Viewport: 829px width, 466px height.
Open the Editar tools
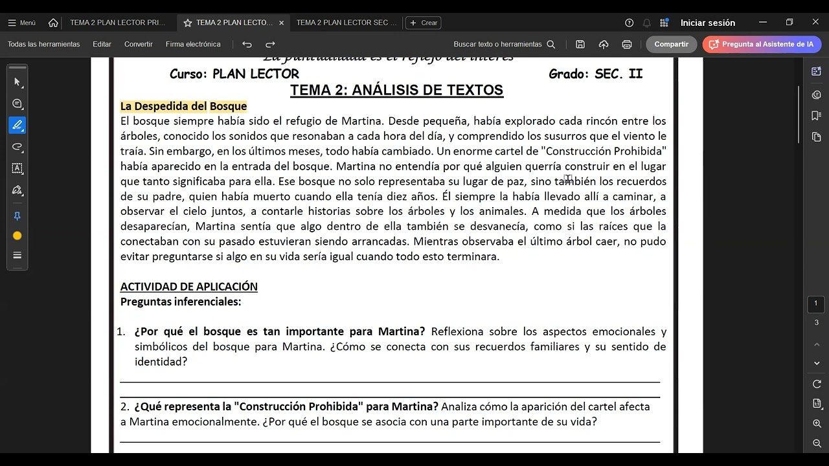click(102, 44)
